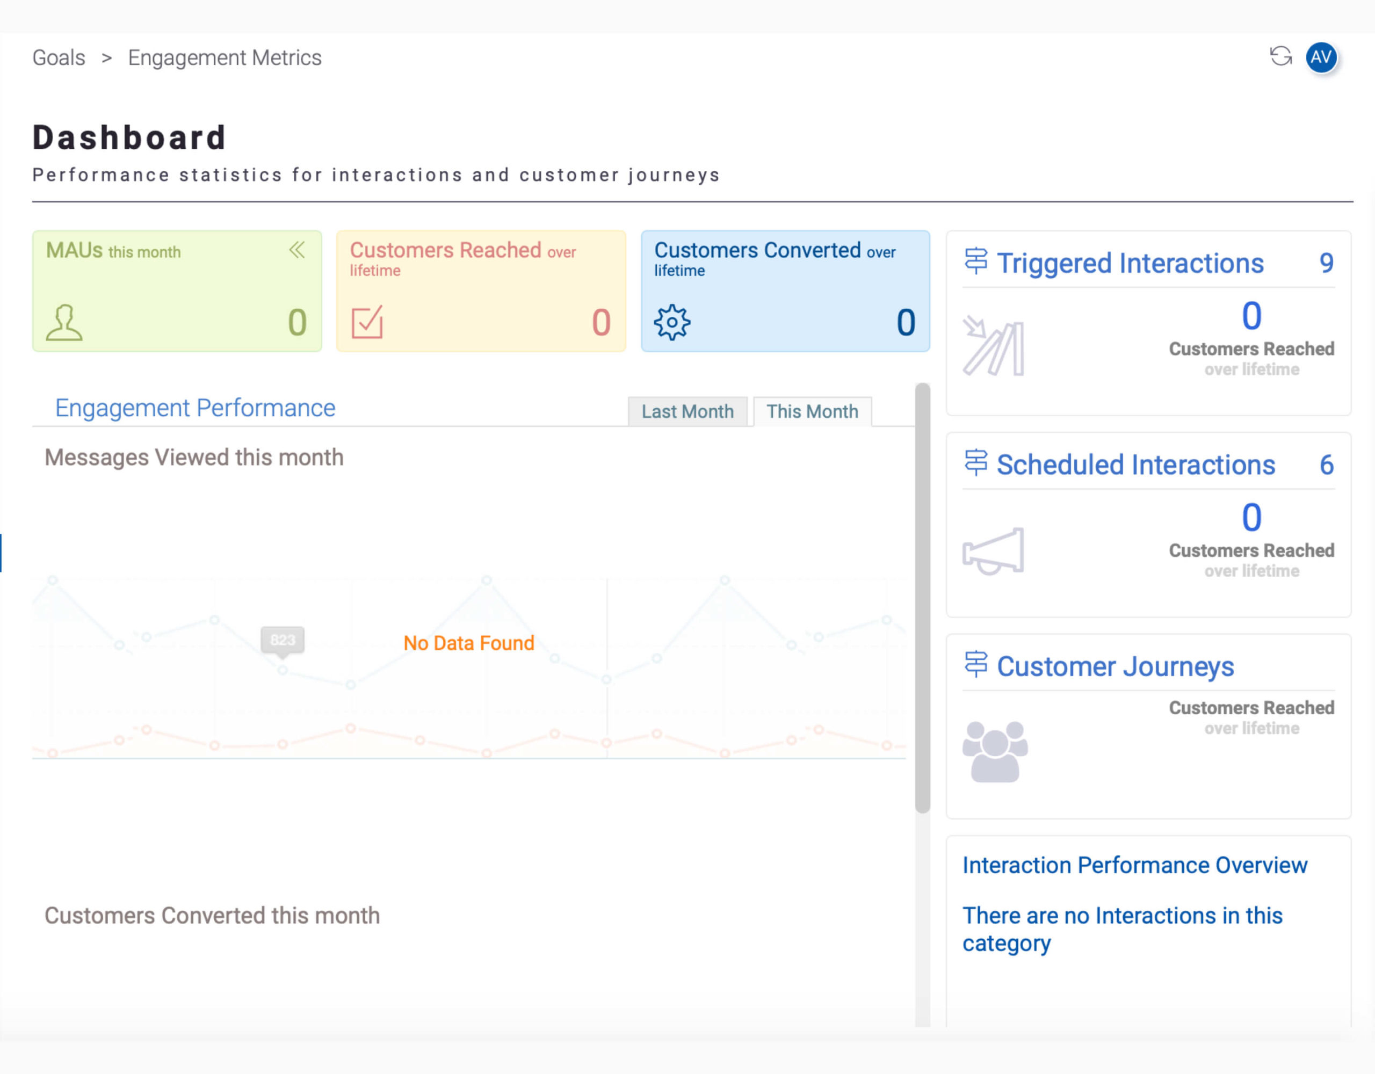Screen dimensions: 1375x1074
Task: Click the Scheduled Interactions count 6
Action: (x=1327, y=465)
